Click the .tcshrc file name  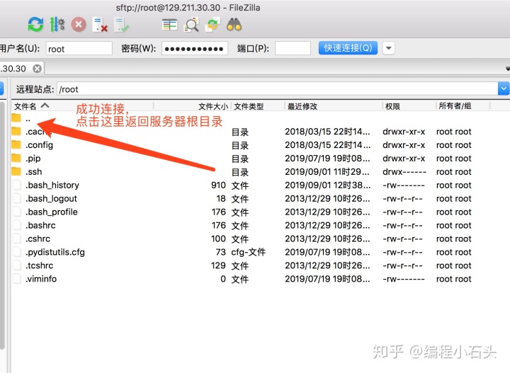tap(40, 265)
